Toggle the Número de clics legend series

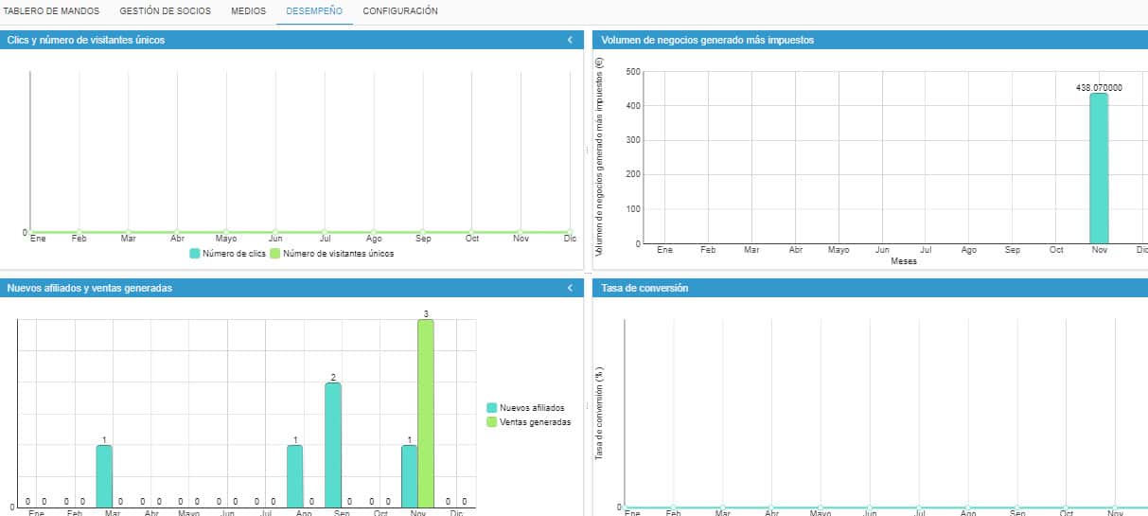pyautogui.click(x=227, y=254)
